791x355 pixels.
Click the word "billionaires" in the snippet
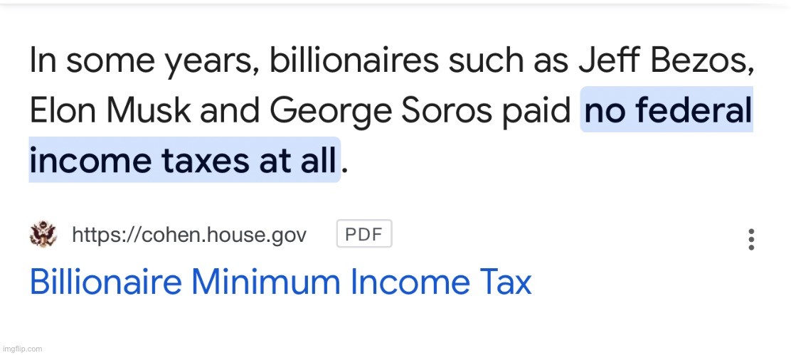tap(354, 60)
